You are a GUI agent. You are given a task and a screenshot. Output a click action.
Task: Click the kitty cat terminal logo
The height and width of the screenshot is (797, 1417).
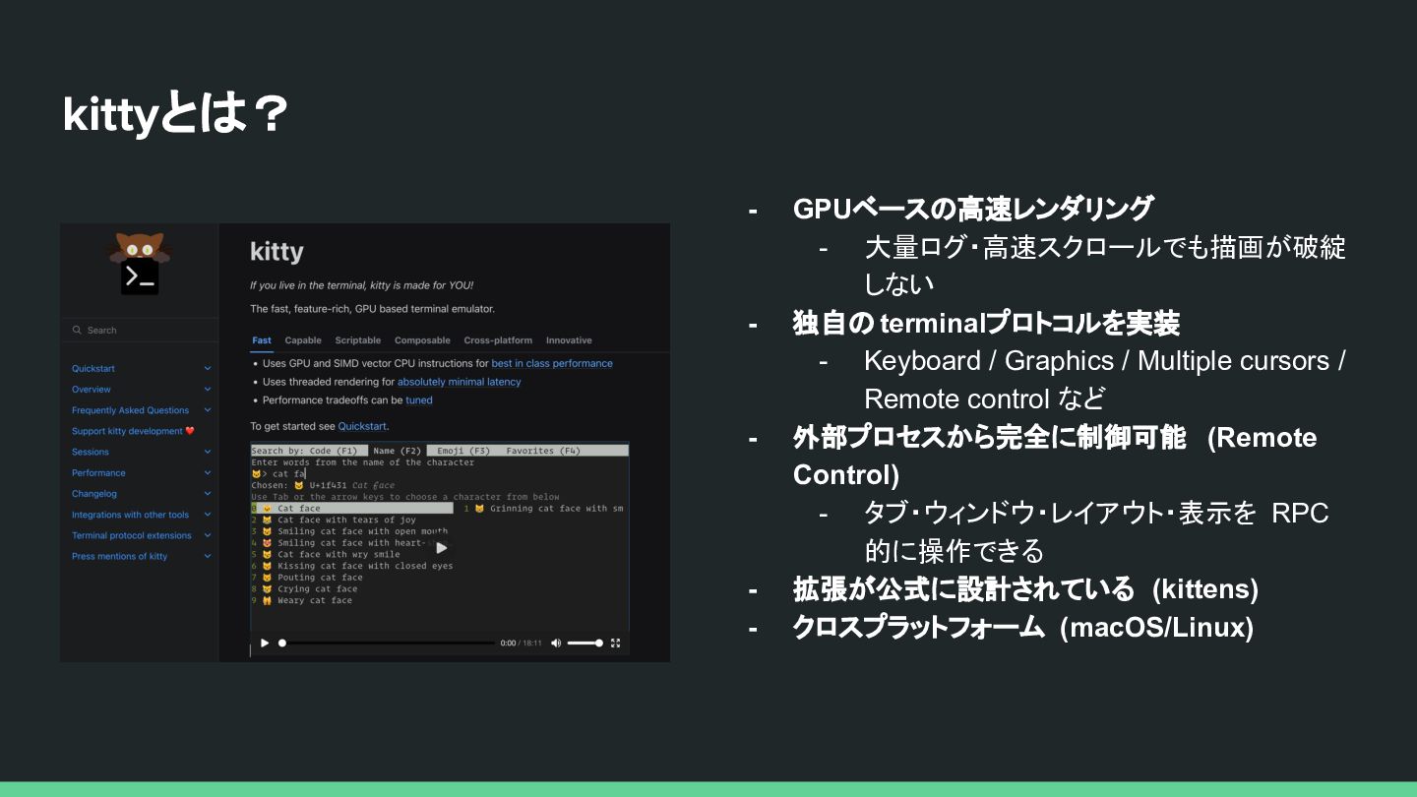point(139,263)
